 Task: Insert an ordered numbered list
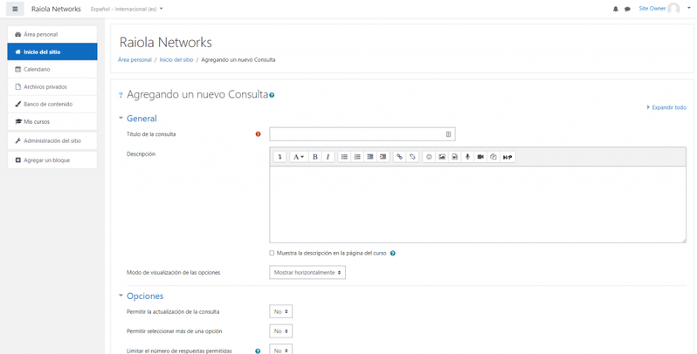[x=357, y=157]
